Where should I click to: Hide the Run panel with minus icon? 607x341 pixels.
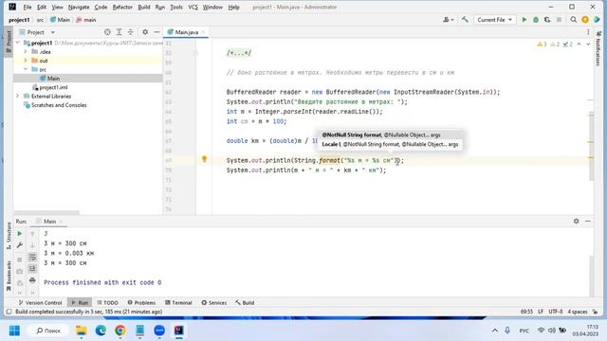point(588,221)
